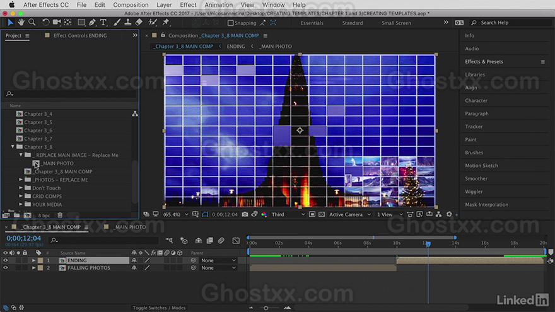Open the Animation menu
Viewport: 555px width, 312px height.
click(x=218, y=5)
